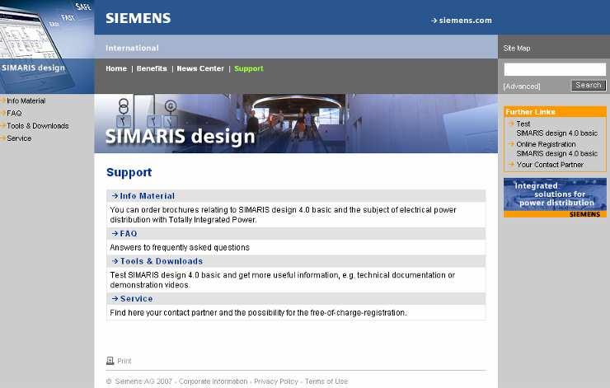Open Tools & Downloads in the left sidebar
Screen dimensions: 610x388
[38, 125]
